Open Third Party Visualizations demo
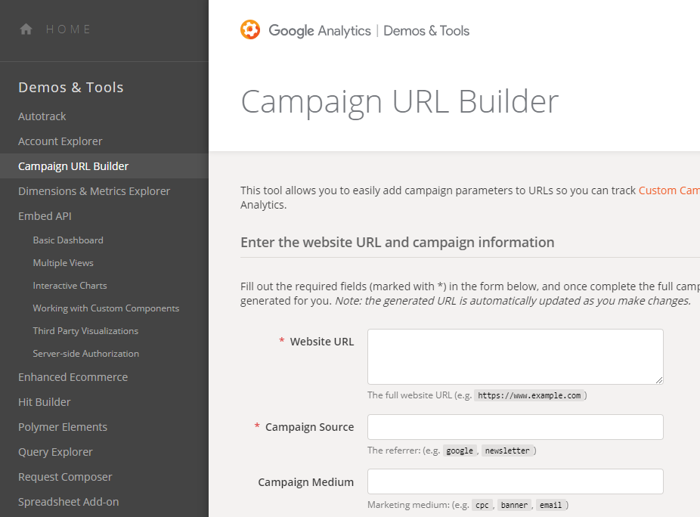This screenshot has width=700, height=517. point(85,331)
